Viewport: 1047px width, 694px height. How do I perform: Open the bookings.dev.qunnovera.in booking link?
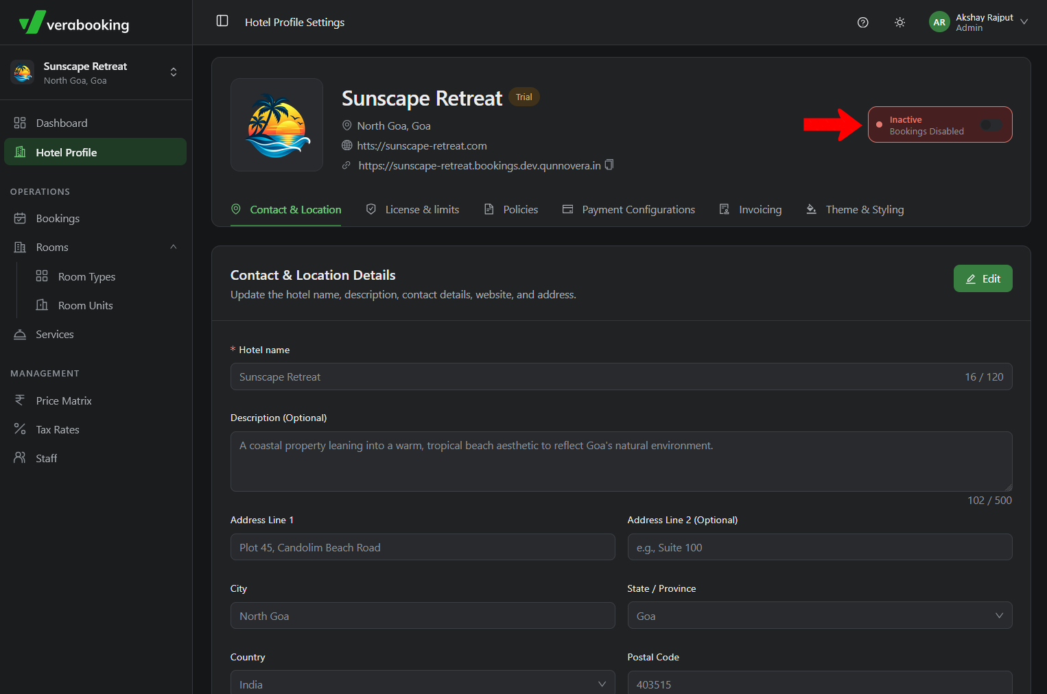pos(480,165)
